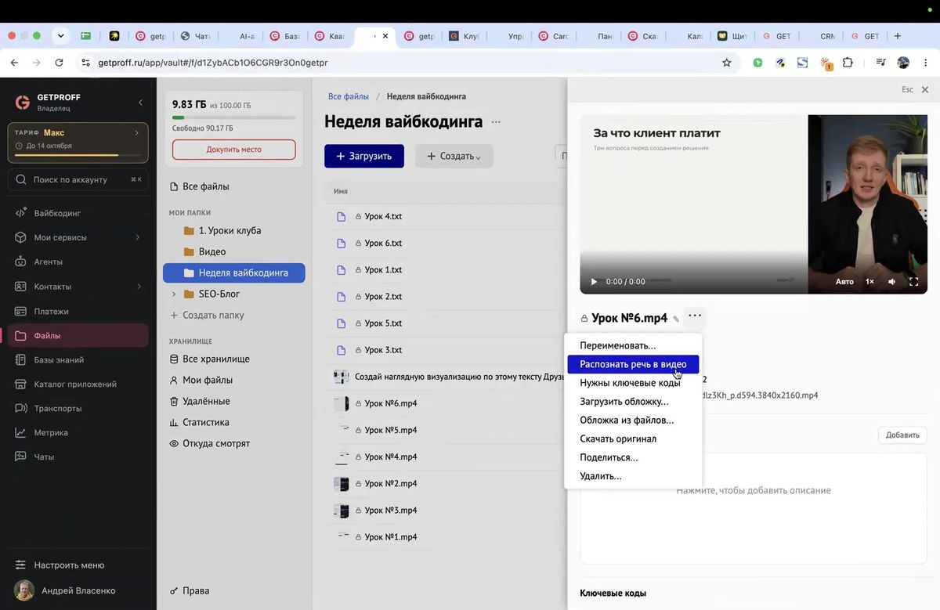Open Чаты section
This screenshot has height=610, width=940.
(44, 457)
